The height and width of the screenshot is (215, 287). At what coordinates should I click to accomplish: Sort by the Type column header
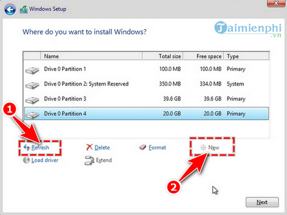click(x=246, y=56)
